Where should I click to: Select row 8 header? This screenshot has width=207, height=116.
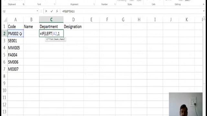click(4, 76)
